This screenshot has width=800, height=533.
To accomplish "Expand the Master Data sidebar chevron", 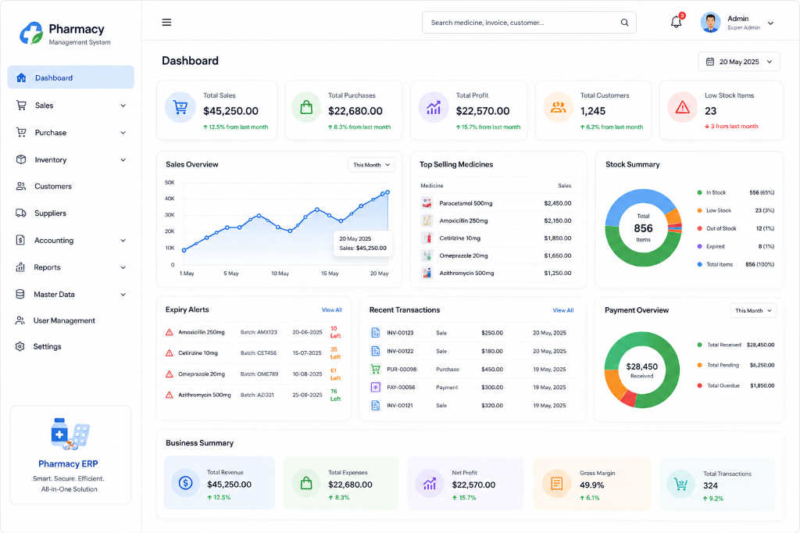I will click(123, 295).
